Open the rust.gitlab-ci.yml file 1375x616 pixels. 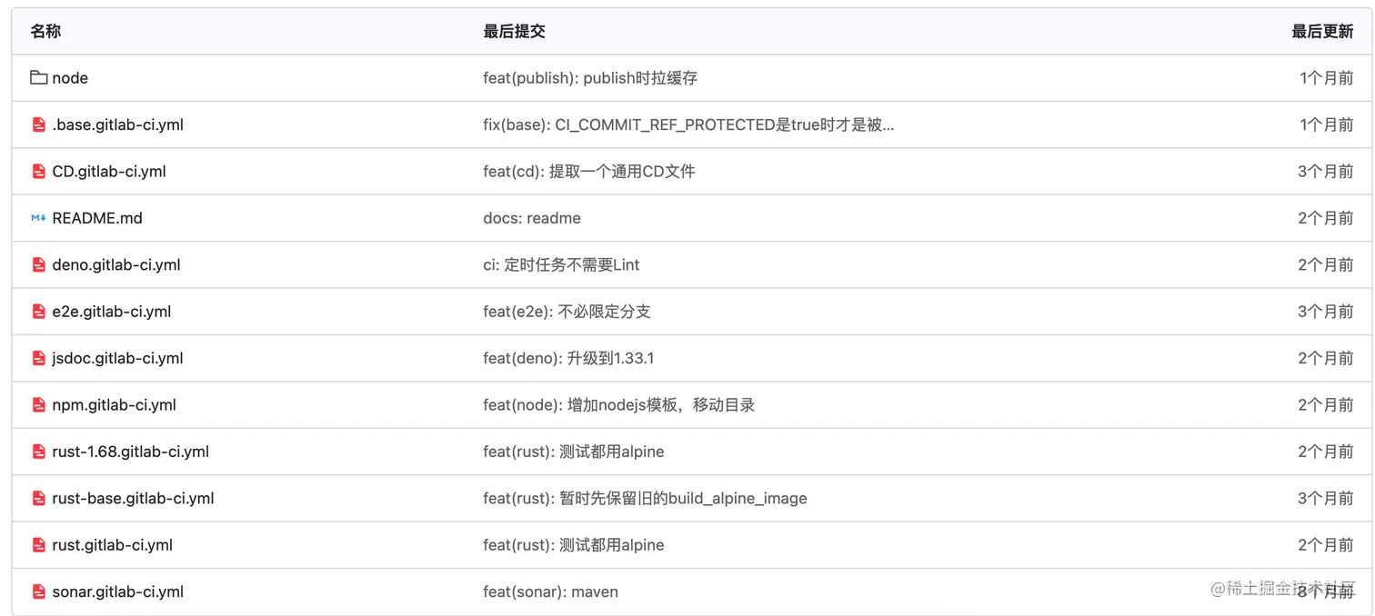[112, 545]
